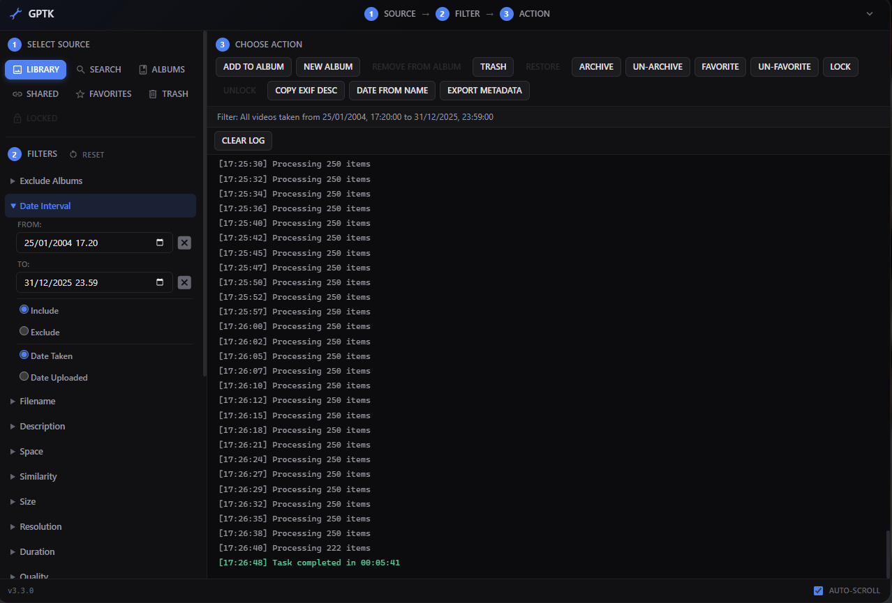Viewport: 892px width, 603px height.
Task: Select the Date Taken radio option
Action: tap(24, 356)
